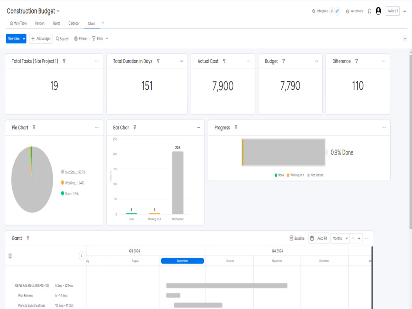Screen dimensions: 412x309
Task: Open the Months timescale dropdown
Action: (340, 238)
